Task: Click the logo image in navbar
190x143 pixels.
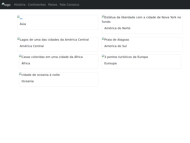Action: tap(6, 5)
